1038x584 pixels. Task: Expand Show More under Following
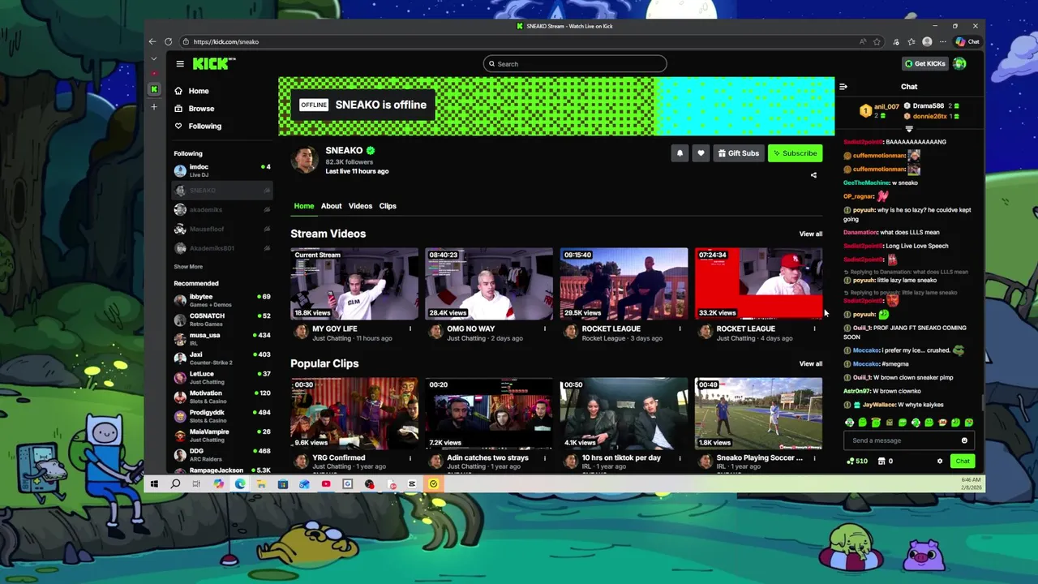188,267
